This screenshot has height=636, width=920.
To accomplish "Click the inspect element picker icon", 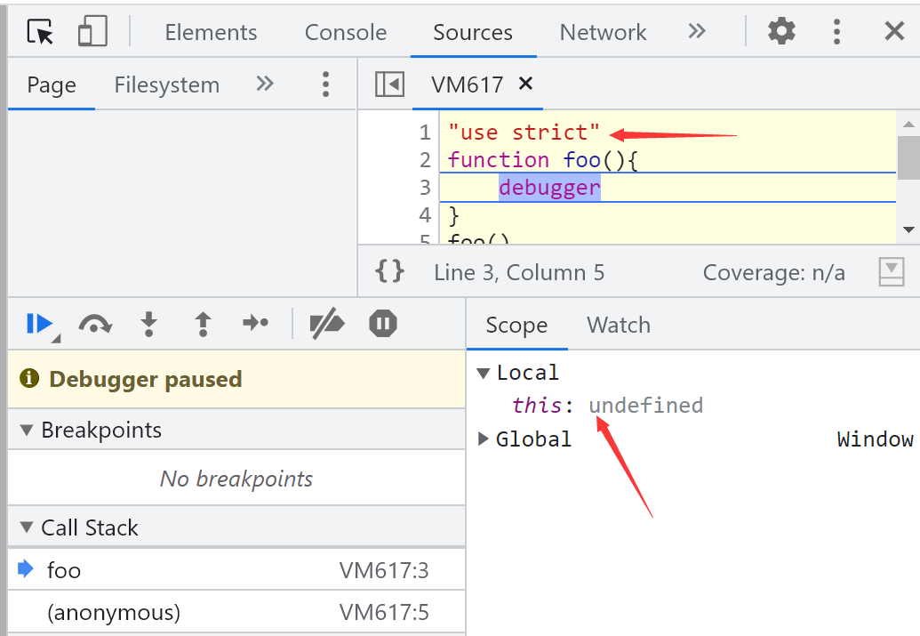I will coord(40,32).
